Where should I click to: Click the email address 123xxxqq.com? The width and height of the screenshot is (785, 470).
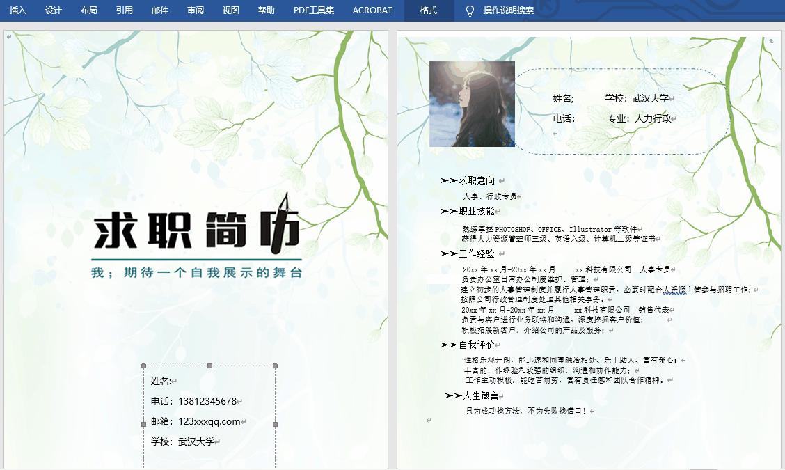tap(210, 421)
